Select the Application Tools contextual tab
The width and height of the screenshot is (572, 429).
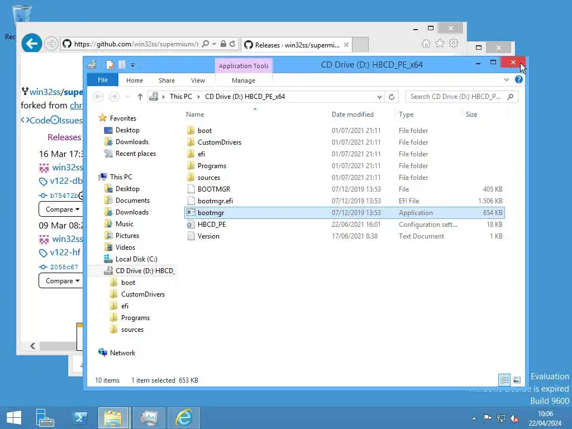[244, 66]
